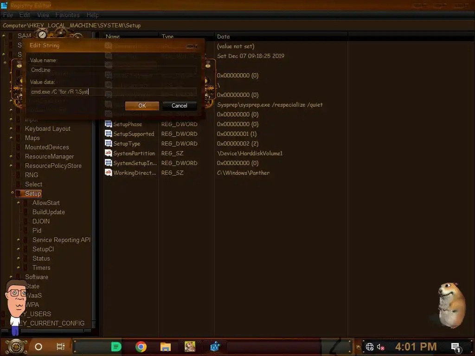The width and height of the screenshot is (475, 356).
Task: Open the File menu
Action: coord(8,15)
